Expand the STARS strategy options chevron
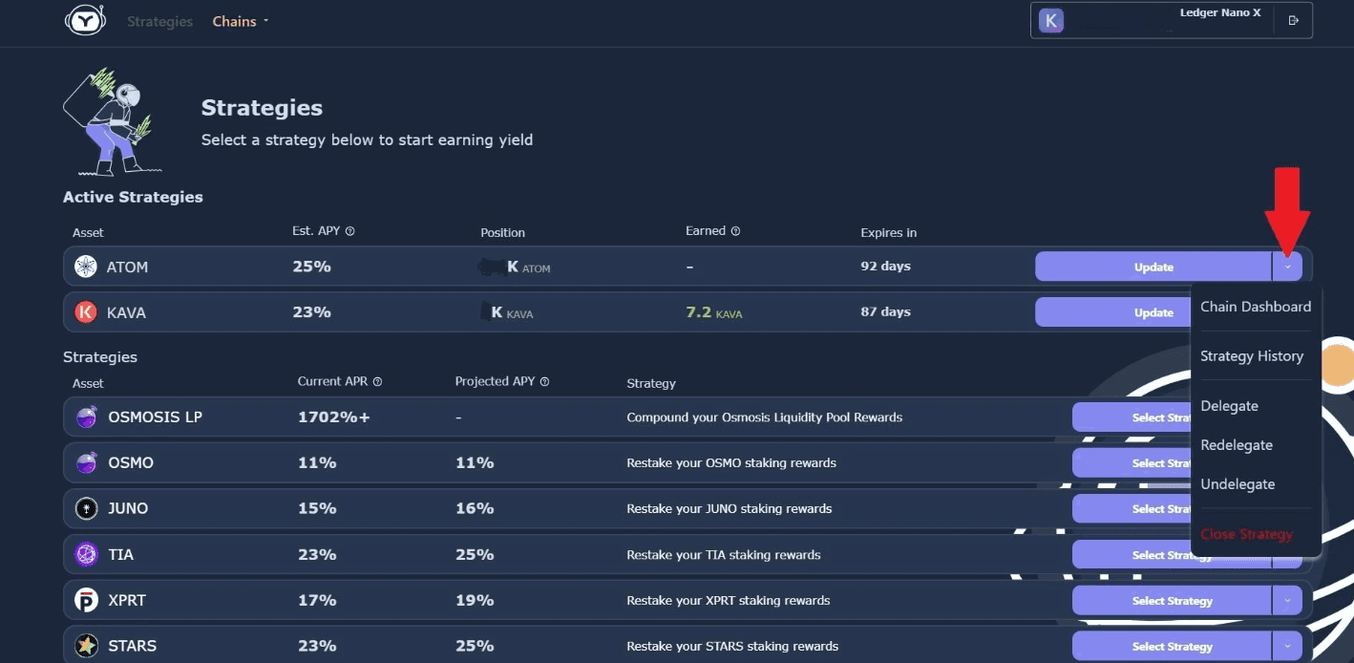 (1287, 646)
